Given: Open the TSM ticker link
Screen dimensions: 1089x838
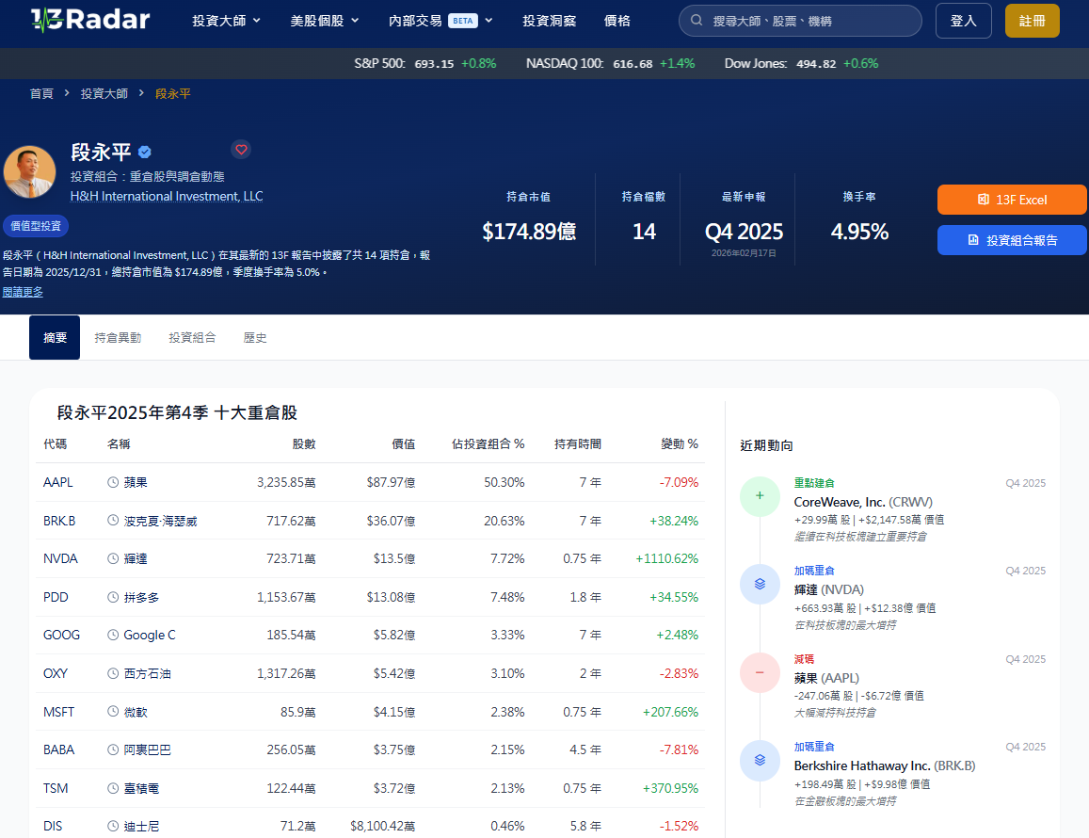Looking at the screenshot, I should 56,788.
